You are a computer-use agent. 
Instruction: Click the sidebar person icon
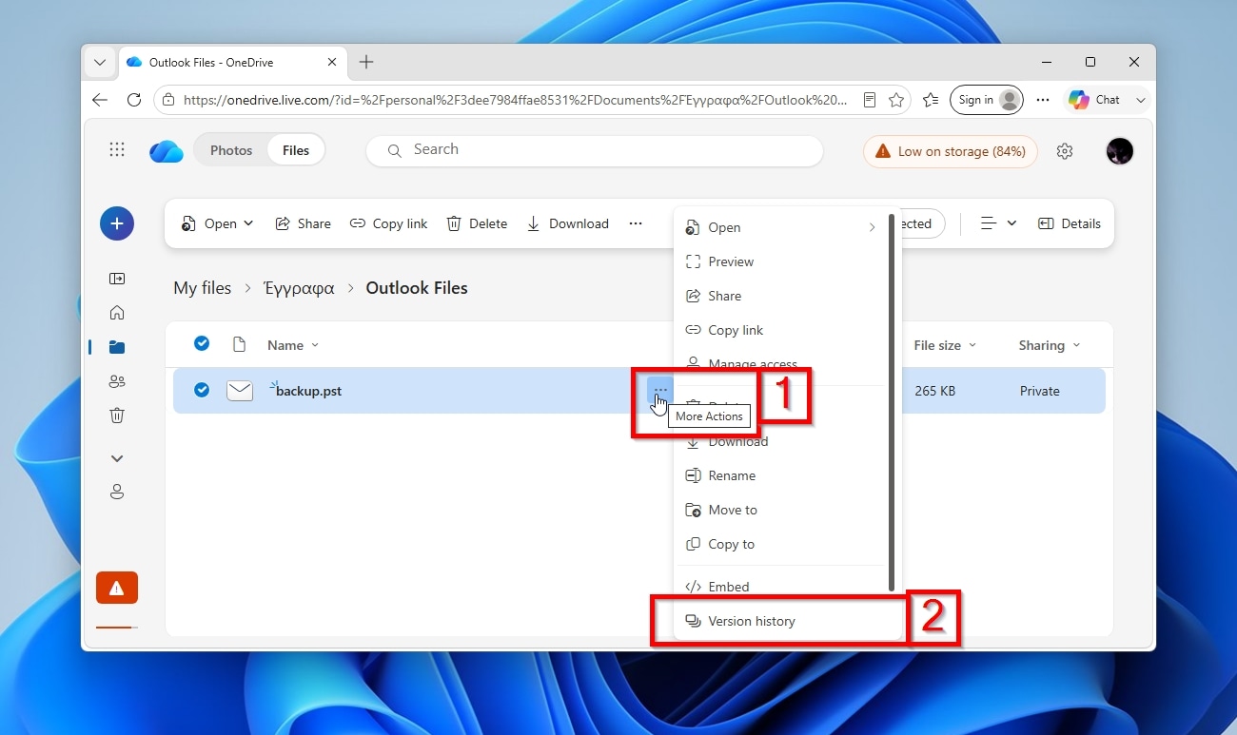click(x=117, y=492)
